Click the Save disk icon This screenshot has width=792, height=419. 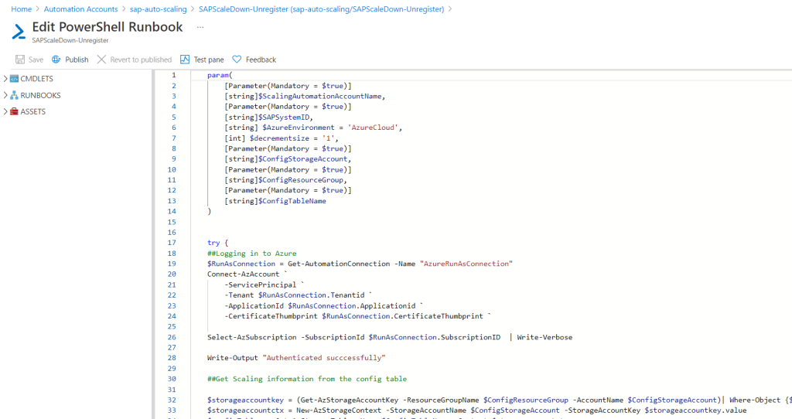point(19,60)
